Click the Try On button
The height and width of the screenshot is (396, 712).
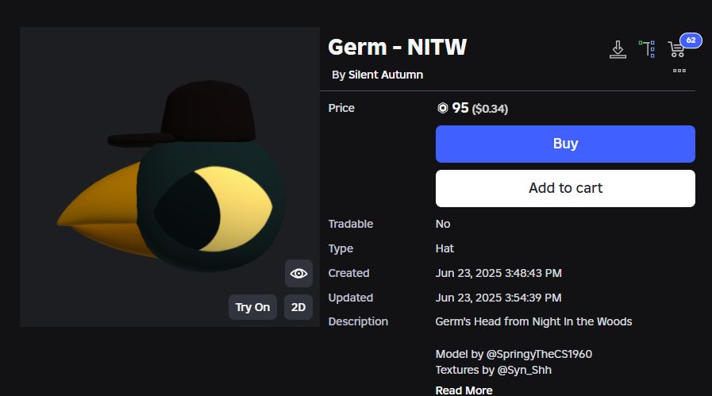[252, 307]
